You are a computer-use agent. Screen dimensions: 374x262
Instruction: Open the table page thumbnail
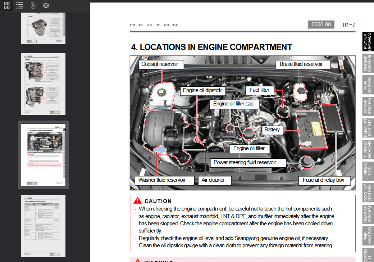point(43,226)
